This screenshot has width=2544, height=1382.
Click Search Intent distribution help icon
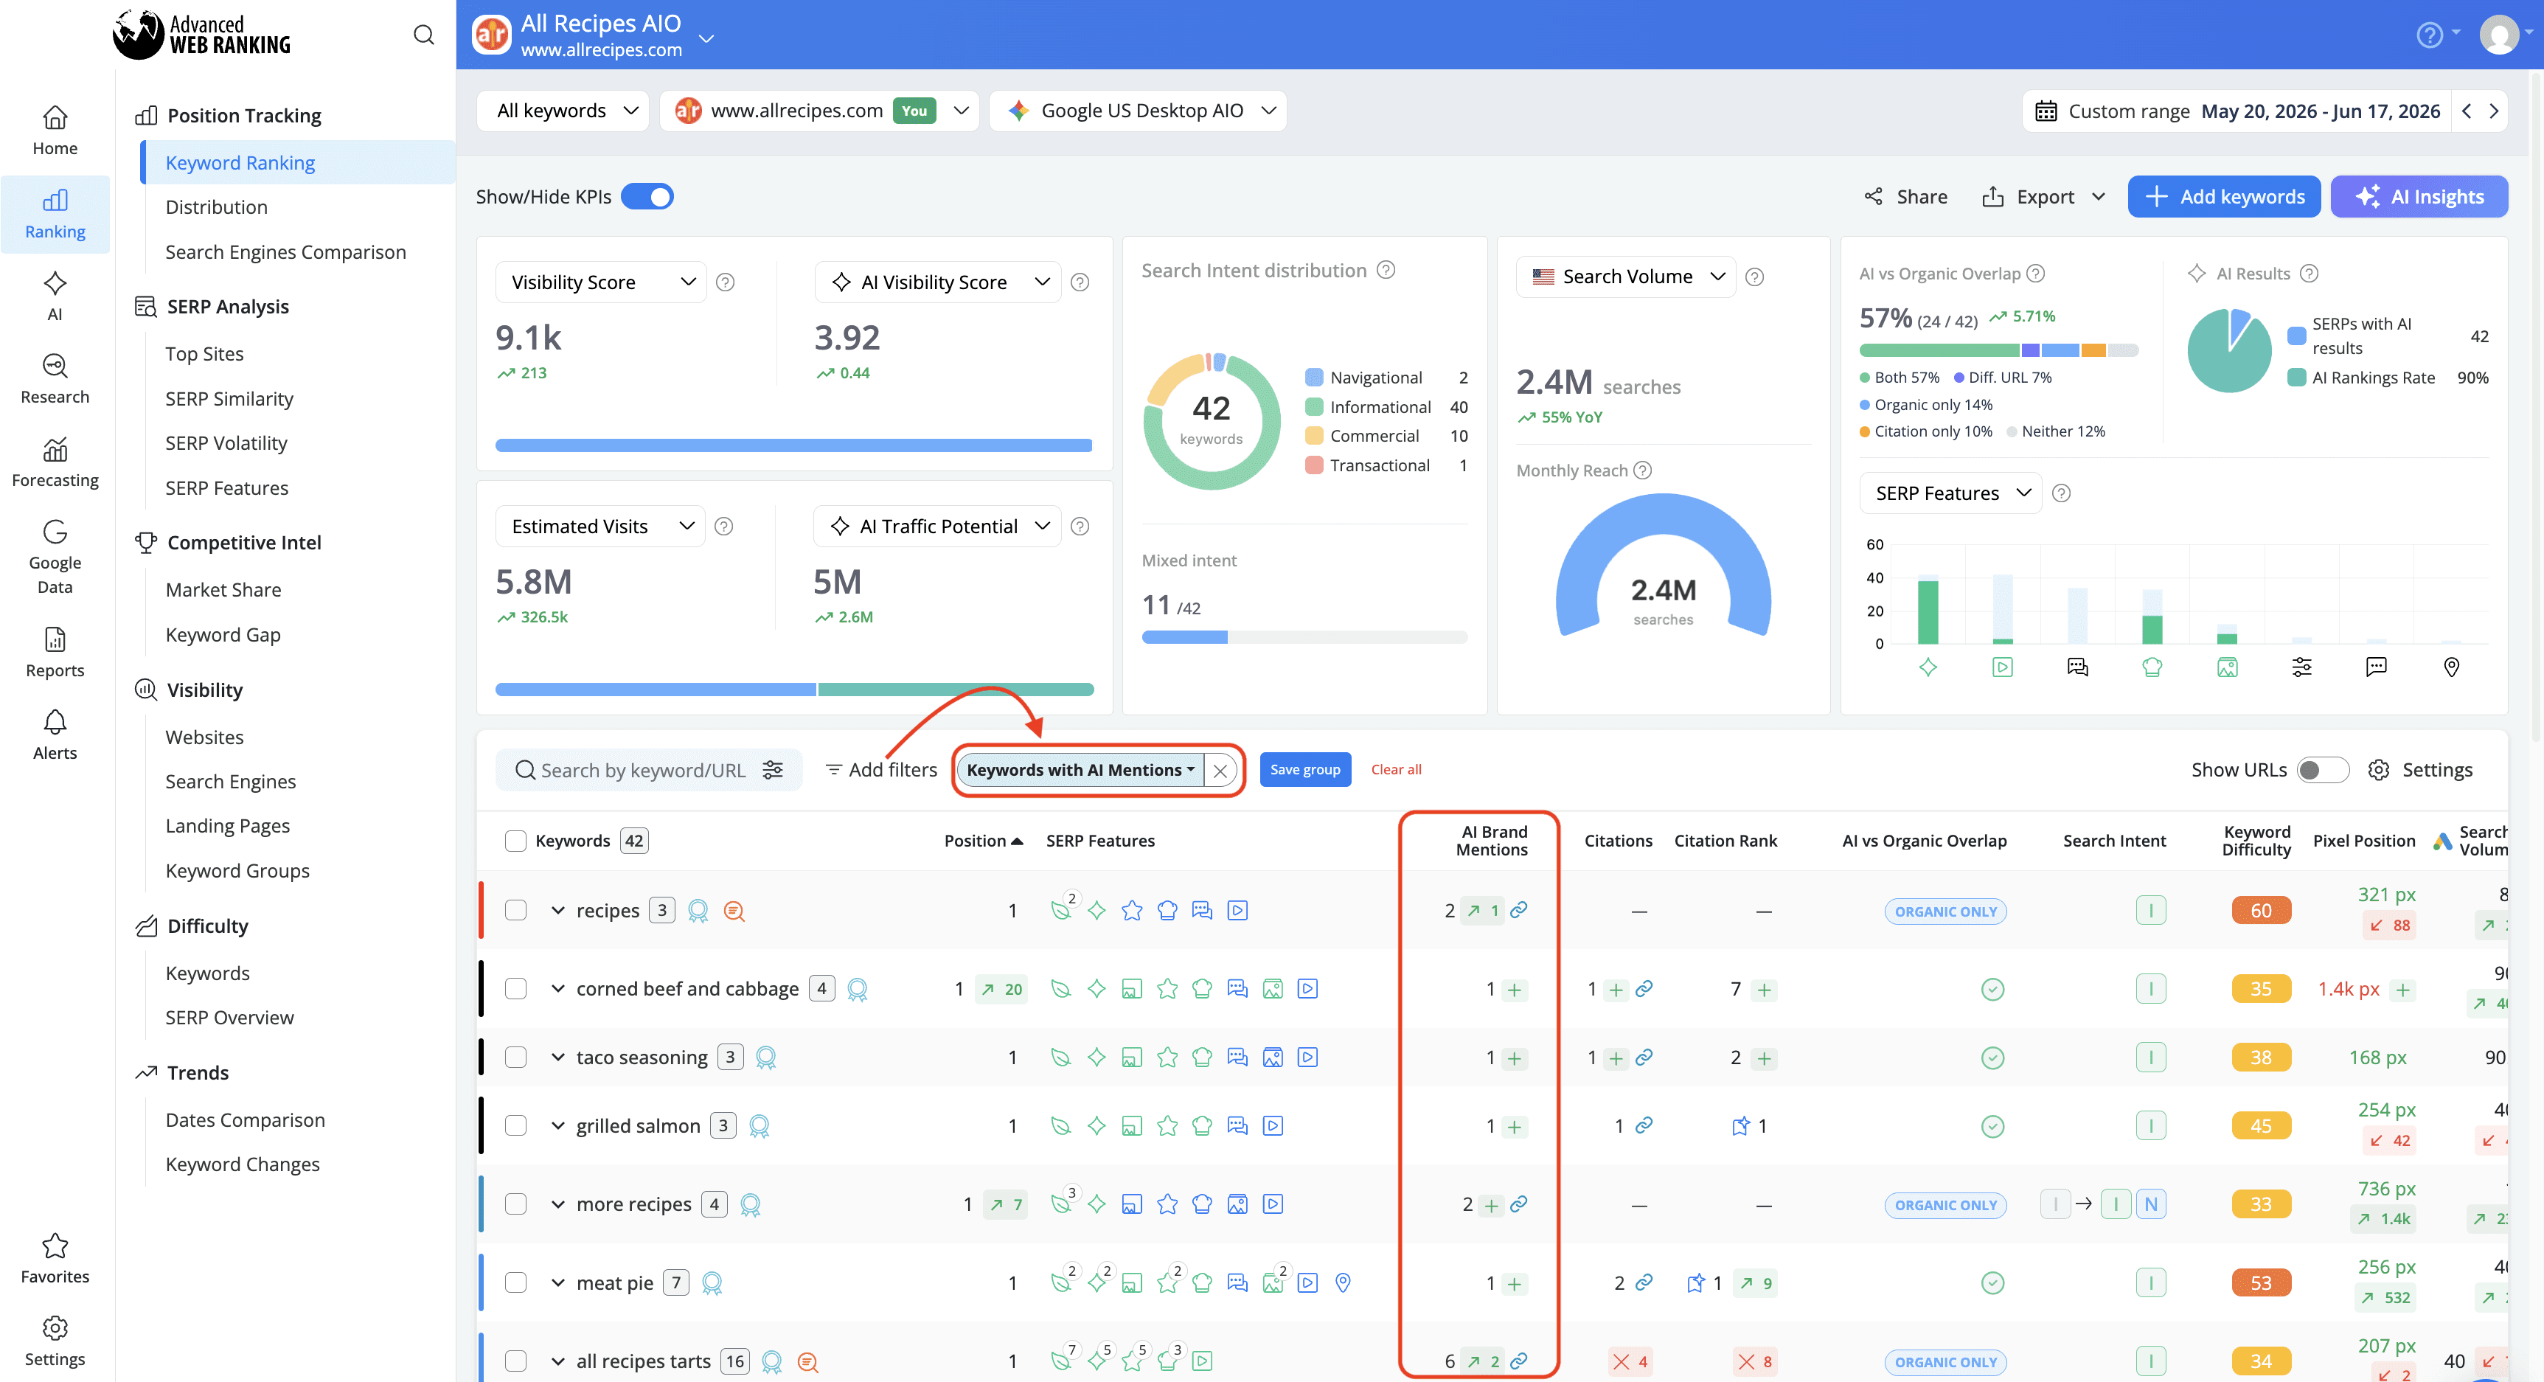(1386, 270)
